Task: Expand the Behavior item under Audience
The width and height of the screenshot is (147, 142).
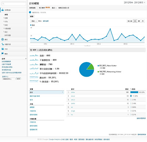Action: click(x=6, y=22)
